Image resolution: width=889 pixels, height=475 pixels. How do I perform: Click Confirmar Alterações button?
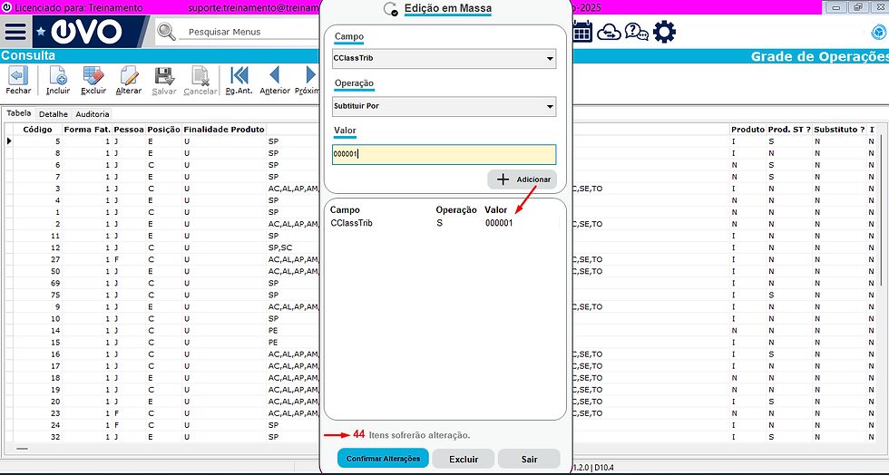[x=383, y=459]
